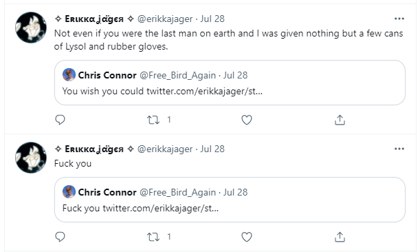Open Erikka Jäger avatar on second tweet
This screenshot has width=420, height=252.
click(x=31, y=158)
